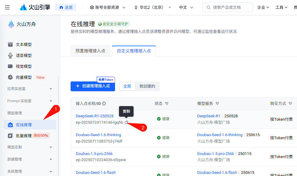The width and height of the screenshot is (297, 176).
Task: Open 中文 language dropdown
Action: click(186, 7)
